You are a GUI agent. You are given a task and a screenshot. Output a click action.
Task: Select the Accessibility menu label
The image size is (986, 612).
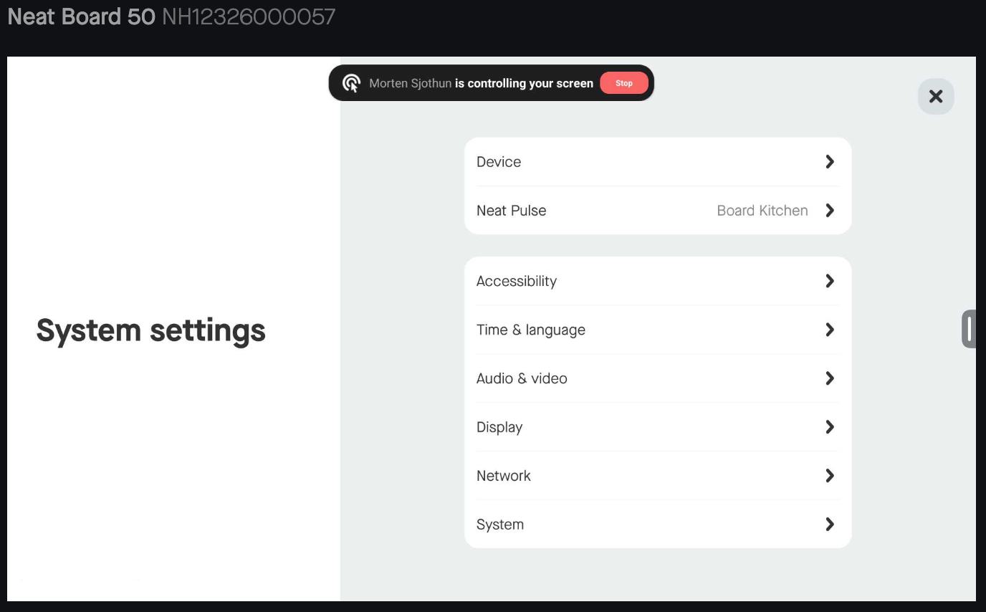[516, 281]
